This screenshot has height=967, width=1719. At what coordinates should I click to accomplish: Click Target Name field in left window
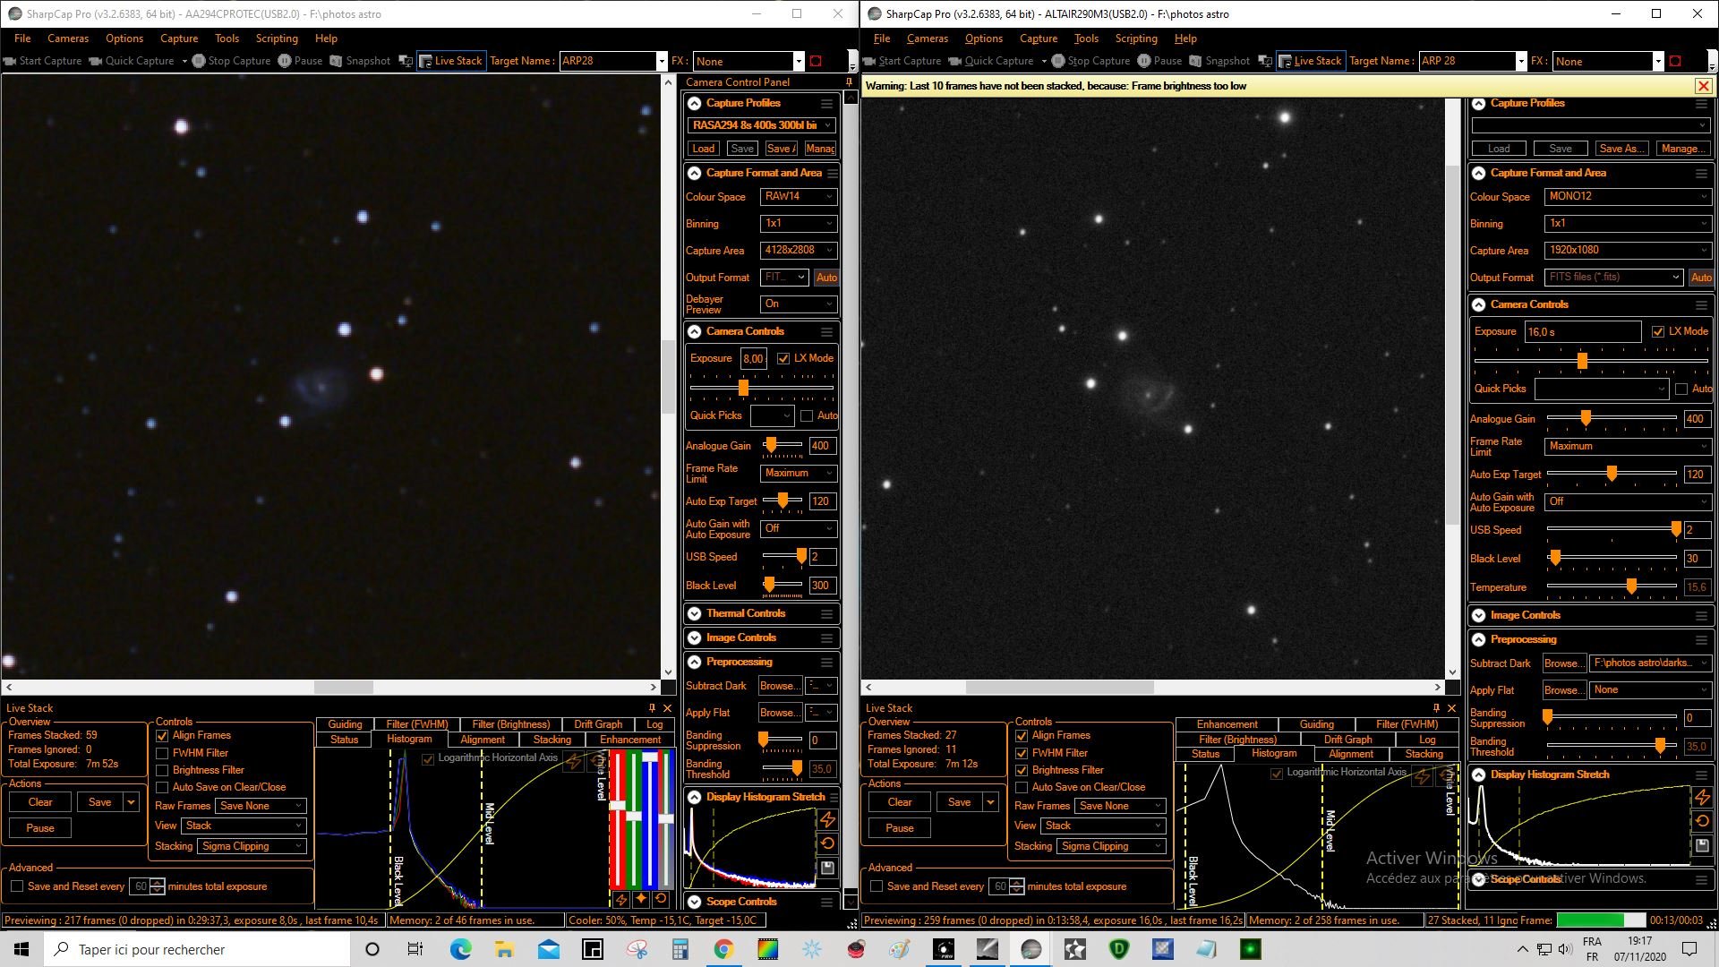(609, 61)
